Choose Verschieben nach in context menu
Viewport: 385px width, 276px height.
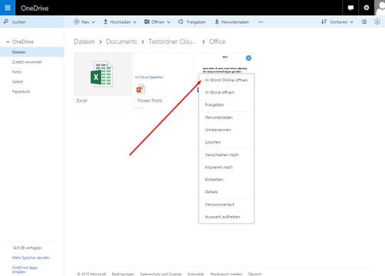[x=226, y=155]
